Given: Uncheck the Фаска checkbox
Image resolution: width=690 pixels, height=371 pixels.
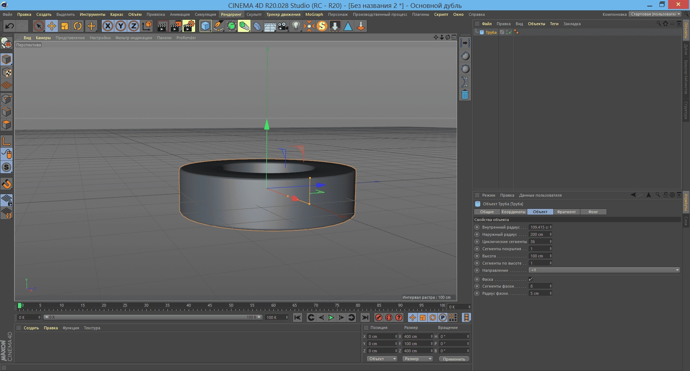Looking at the screenshot, I should tap(530, 279).
